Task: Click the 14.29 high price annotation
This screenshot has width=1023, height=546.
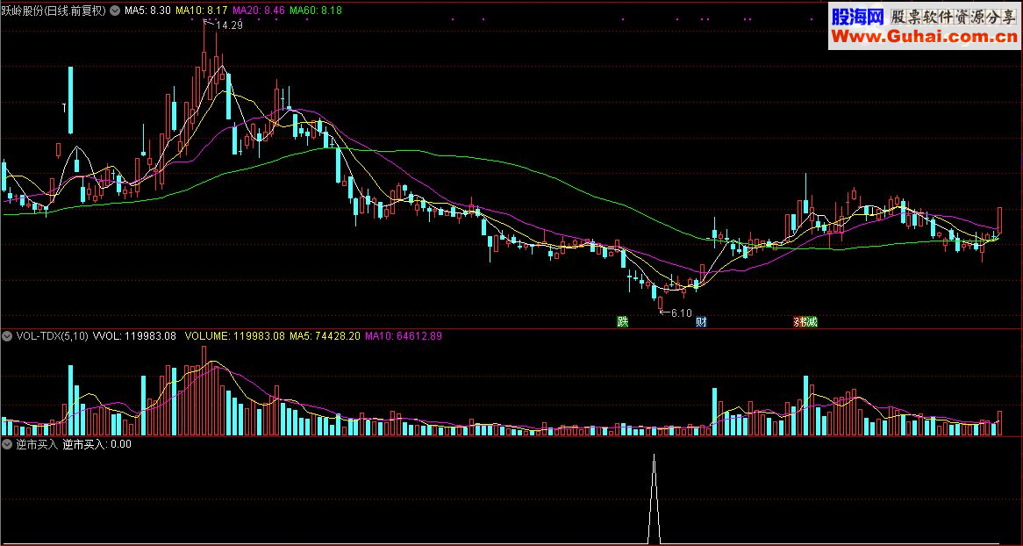Action: (228, 25)
